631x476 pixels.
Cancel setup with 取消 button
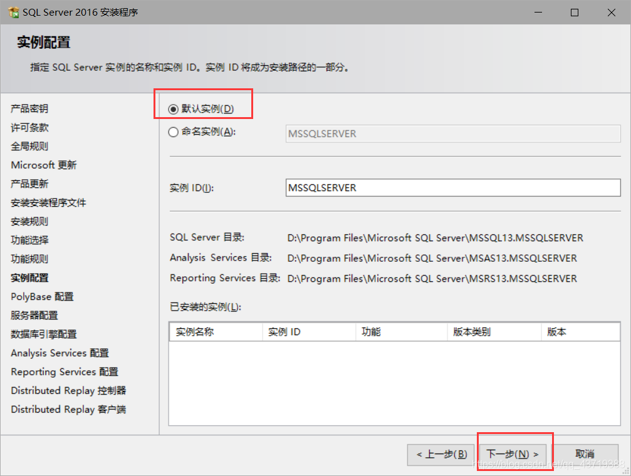pyautogui.click(x=585, y=454)
